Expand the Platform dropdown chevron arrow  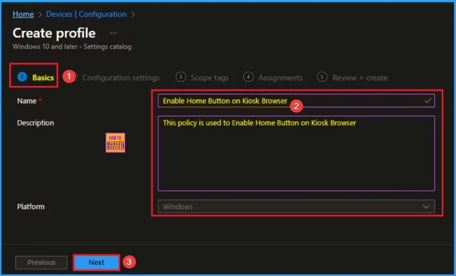tap(426, 207)
